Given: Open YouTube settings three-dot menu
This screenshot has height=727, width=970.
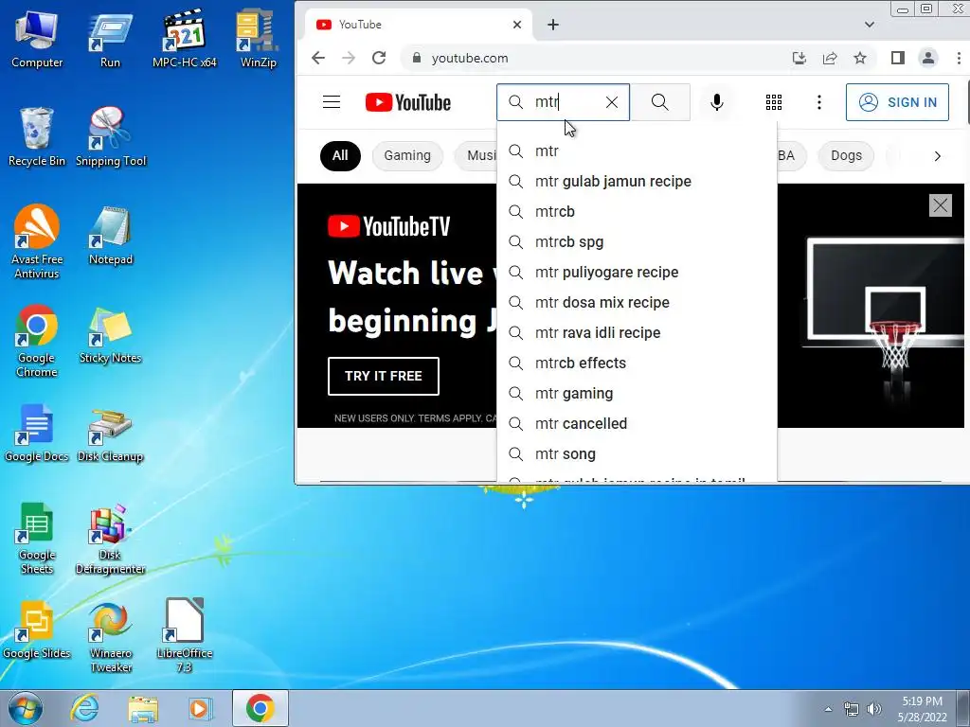Looking at the screenshot, I should coord(819,102).
